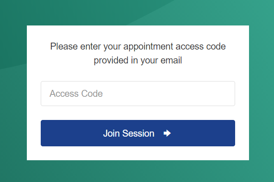The width and height of the screenshot is (274, 182).
Task: Click the green background outside the card
Action: (x=13, y=105)
